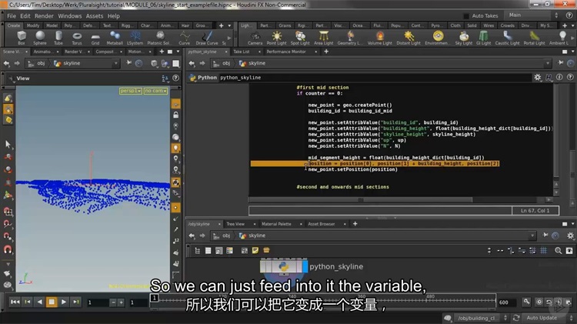The height and width of the screenshot is (324, 577).
Task: Add a Camera from the shelf
Action: tap(255, 38)
